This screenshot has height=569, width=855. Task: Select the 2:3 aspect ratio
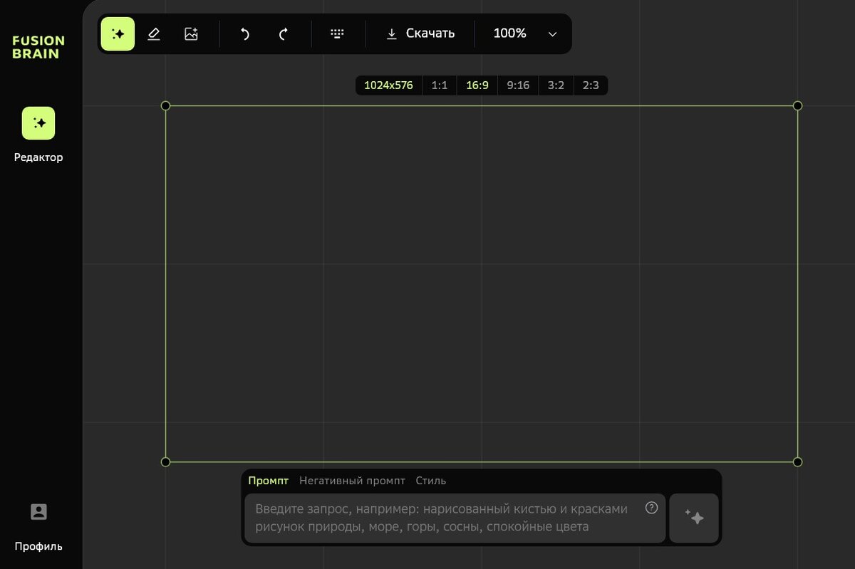coord(591,85)
